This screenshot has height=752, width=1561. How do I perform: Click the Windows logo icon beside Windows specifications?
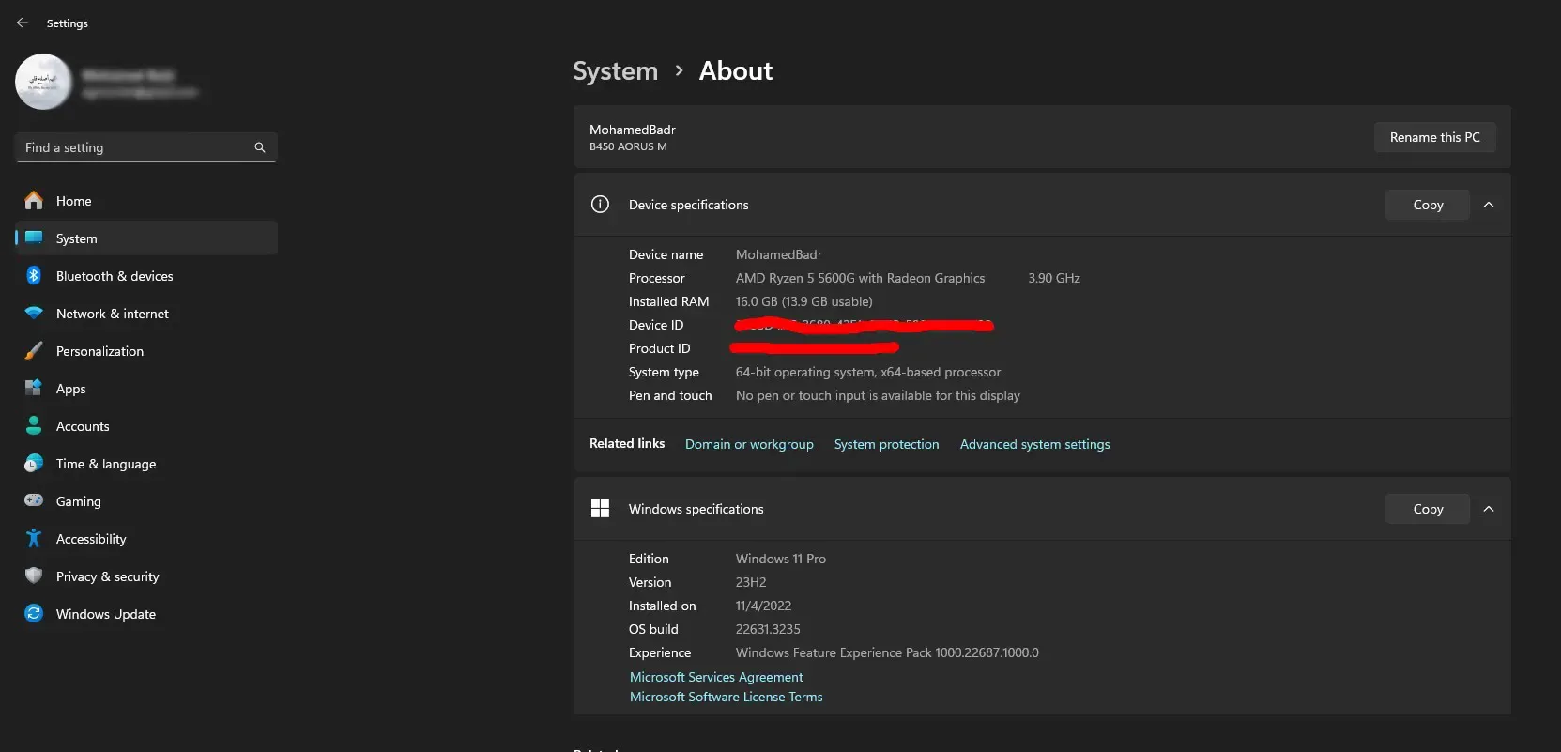coord(600,508)
